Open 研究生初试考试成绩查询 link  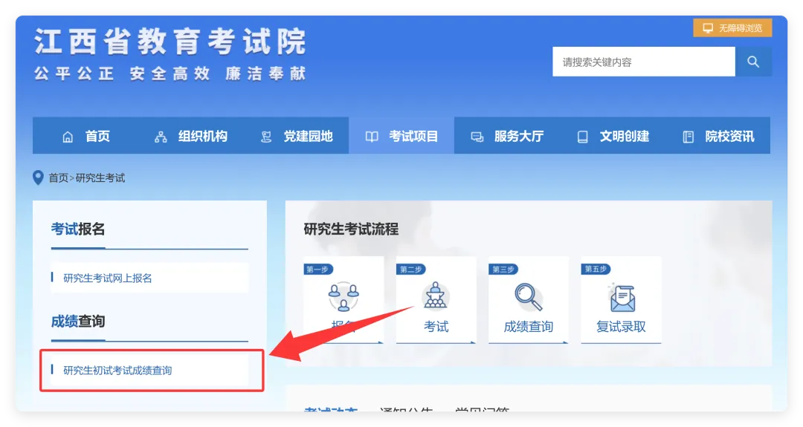coord(117,371)
